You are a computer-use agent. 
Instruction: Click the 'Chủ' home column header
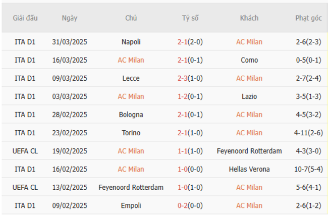tap(131, 18)
